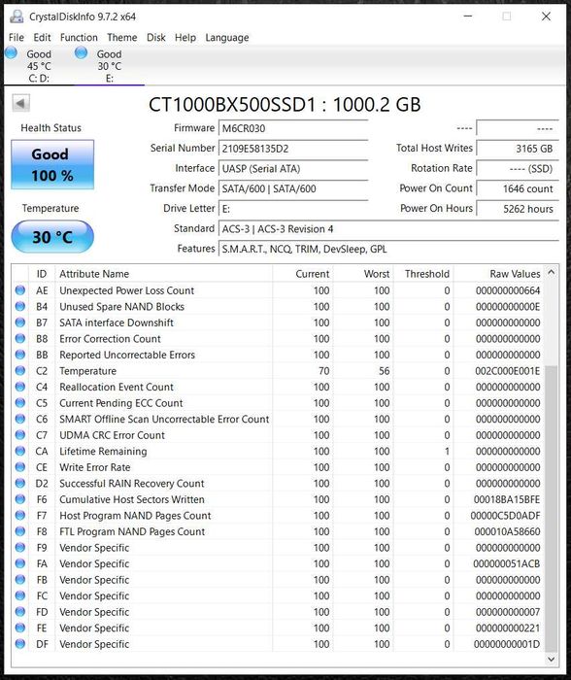Click status orb for F9 Vendor Specific row
Screen dimensions: 571x680
pyautogui.click(x=20, y=547)
